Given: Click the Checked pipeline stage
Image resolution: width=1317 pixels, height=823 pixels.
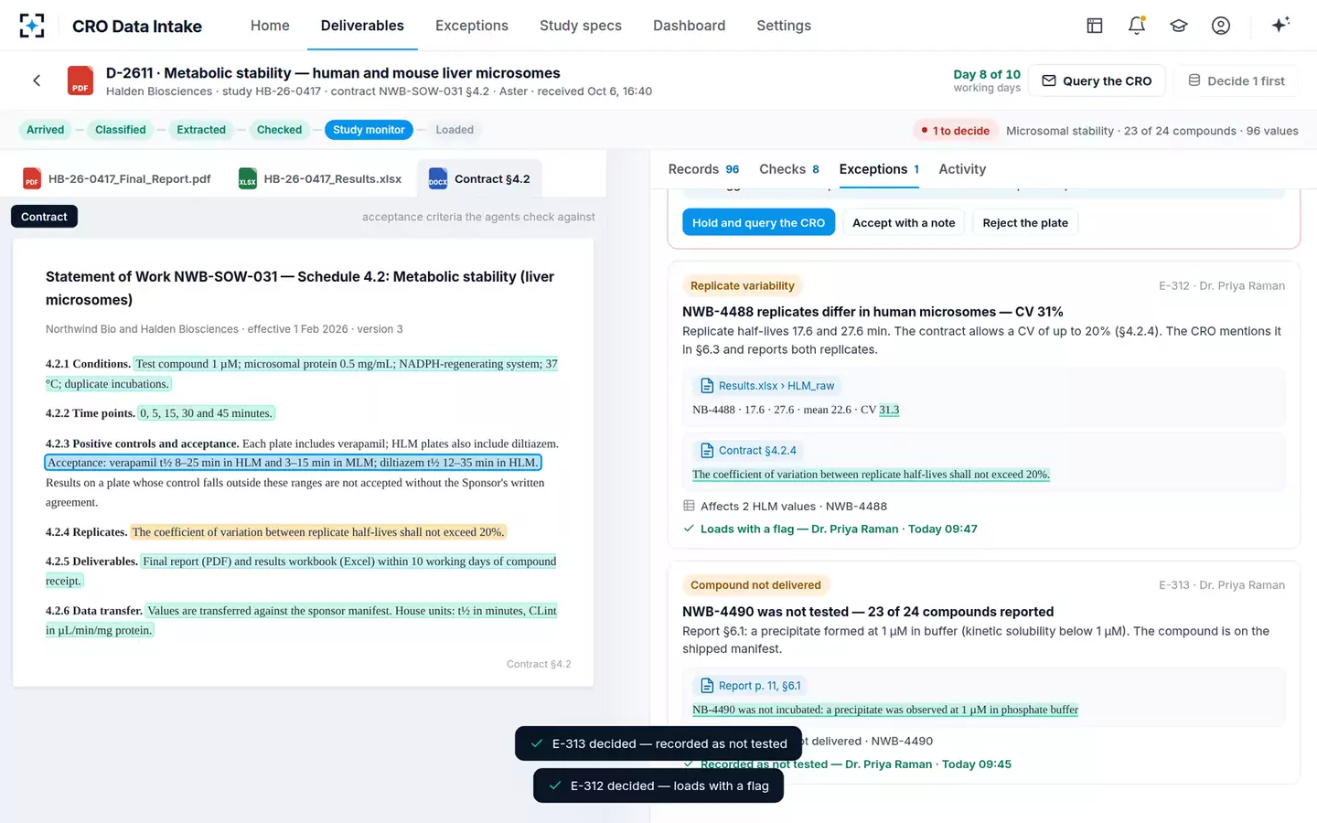Looking at the screenshot, I should point(279,130).
